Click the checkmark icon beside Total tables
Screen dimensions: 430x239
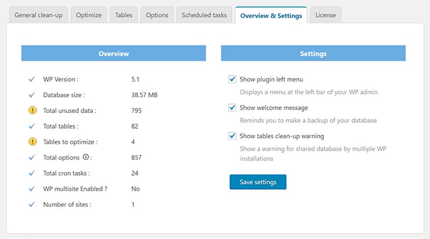point(32,126)
